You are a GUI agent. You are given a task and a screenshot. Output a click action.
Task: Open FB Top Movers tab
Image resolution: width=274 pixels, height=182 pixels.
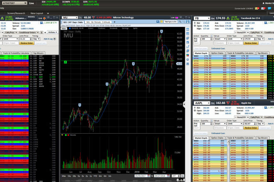click(x=262, y=53)
